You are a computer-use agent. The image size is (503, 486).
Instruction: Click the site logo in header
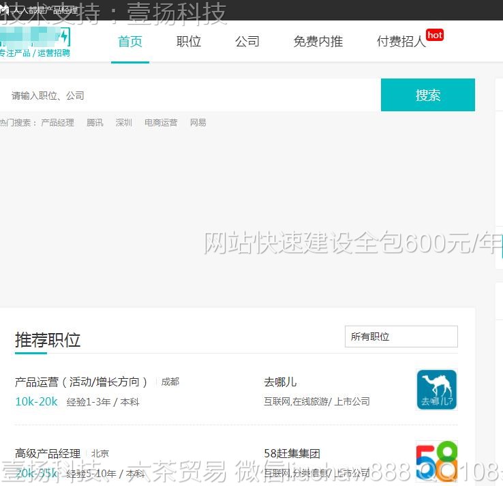click(35, 42)
